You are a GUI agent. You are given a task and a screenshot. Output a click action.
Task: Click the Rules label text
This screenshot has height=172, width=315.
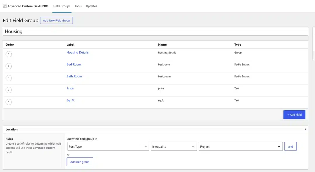pyautogui.click(x=9, y=139)
